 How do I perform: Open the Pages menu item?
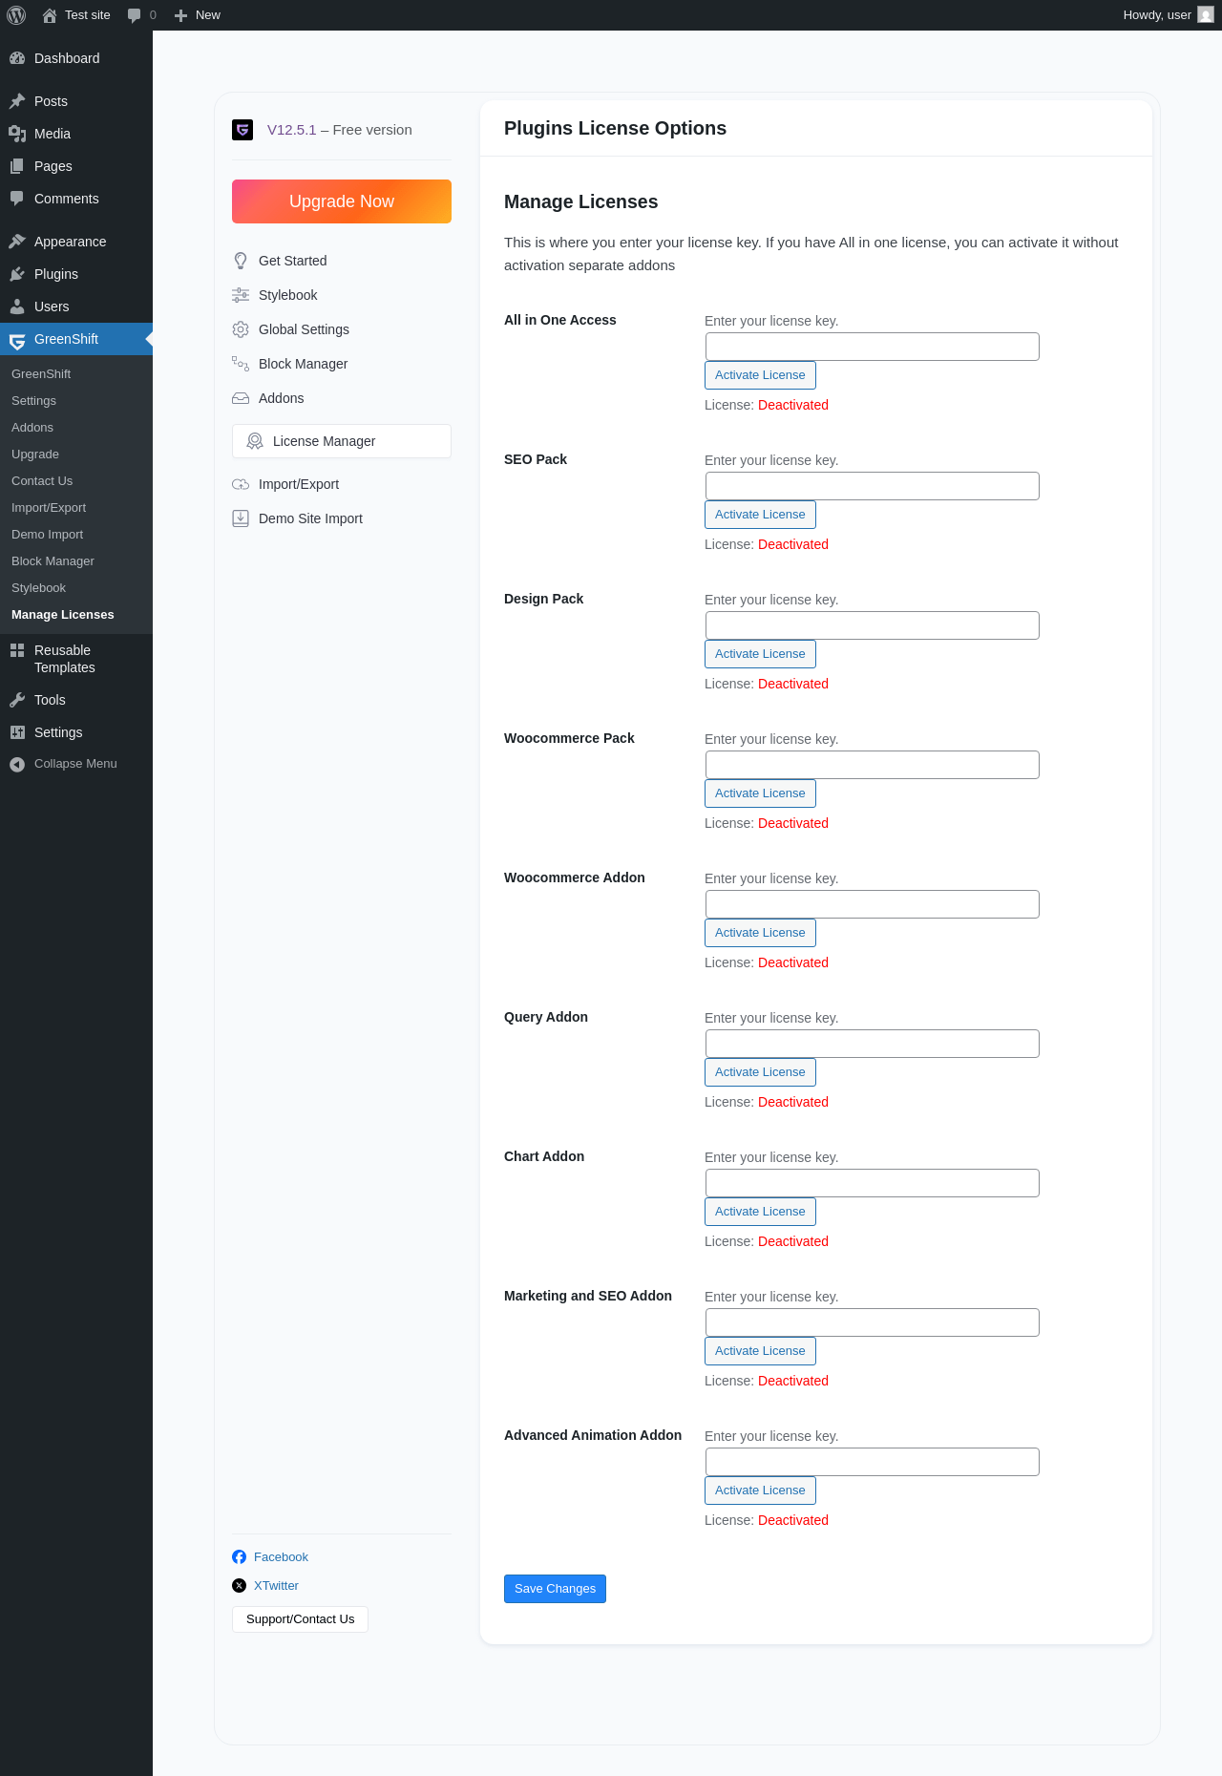coord(76,166)
